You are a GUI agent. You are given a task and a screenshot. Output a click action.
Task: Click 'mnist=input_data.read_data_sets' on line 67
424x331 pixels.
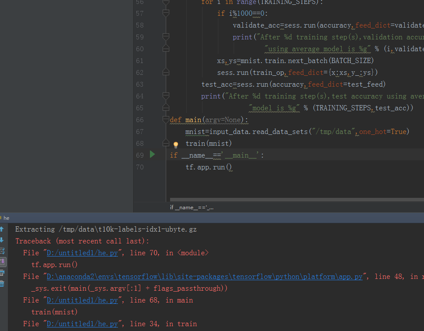[246, 132]
